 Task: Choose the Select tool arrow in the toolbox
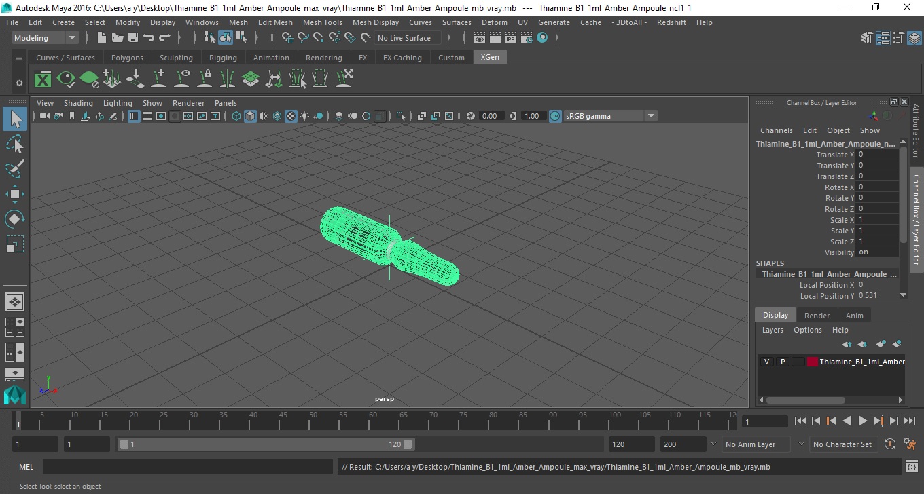pyautogui.click(x=15, y=119)
